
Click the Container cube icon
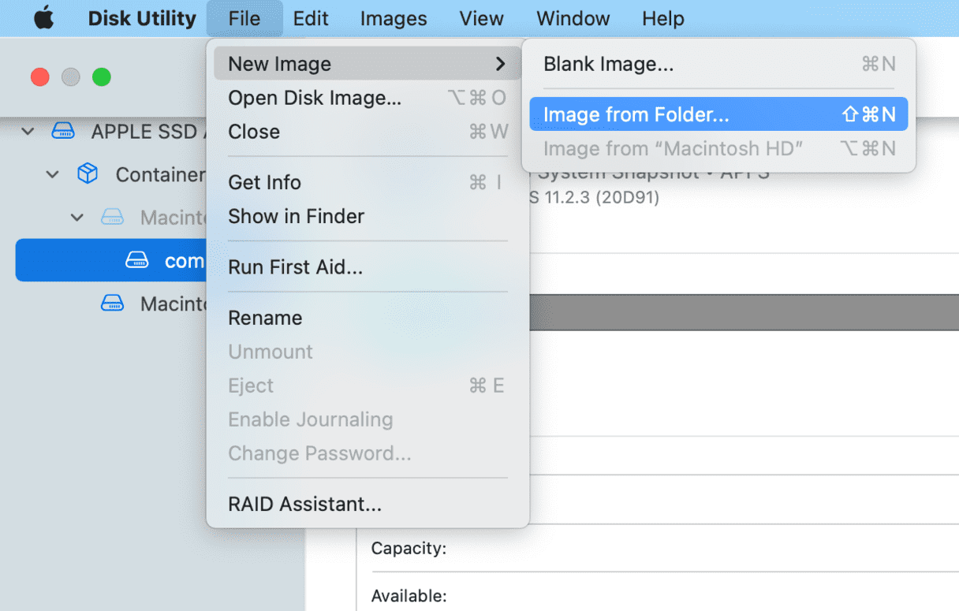click(88, 174)
